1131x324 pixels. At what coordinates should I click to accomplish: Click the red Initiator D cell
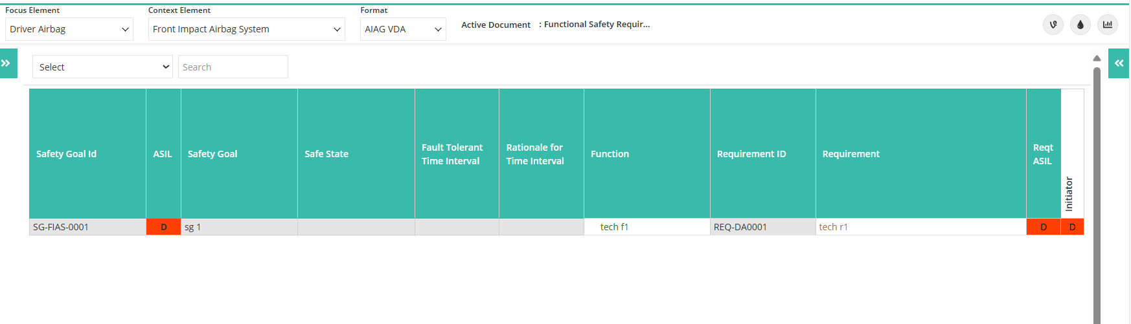coord(1072,227)
